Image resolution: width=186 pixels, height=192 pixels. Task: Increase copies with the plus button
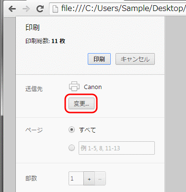point(89,179)
